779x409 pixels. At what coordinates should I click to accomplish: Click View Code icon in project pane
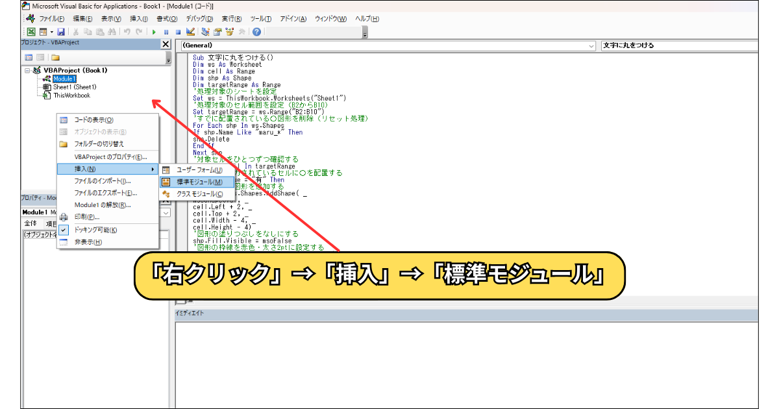pos(29,58)
